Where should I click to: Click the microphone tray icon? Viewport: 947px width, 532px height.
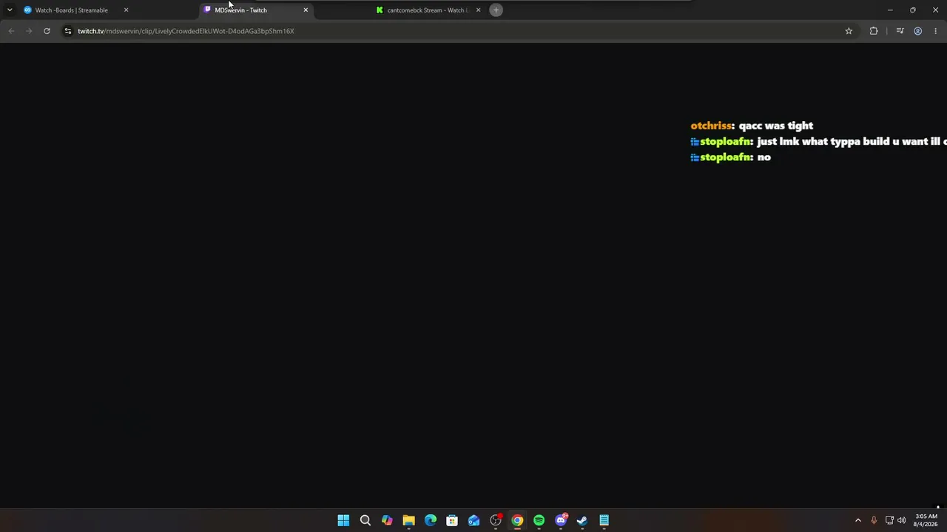point(874,520)
